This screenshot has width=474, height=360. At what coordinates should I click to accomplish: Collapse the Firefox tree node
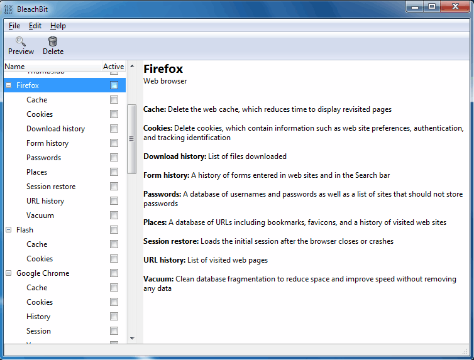pyautogui.click(x=9, y=85)
